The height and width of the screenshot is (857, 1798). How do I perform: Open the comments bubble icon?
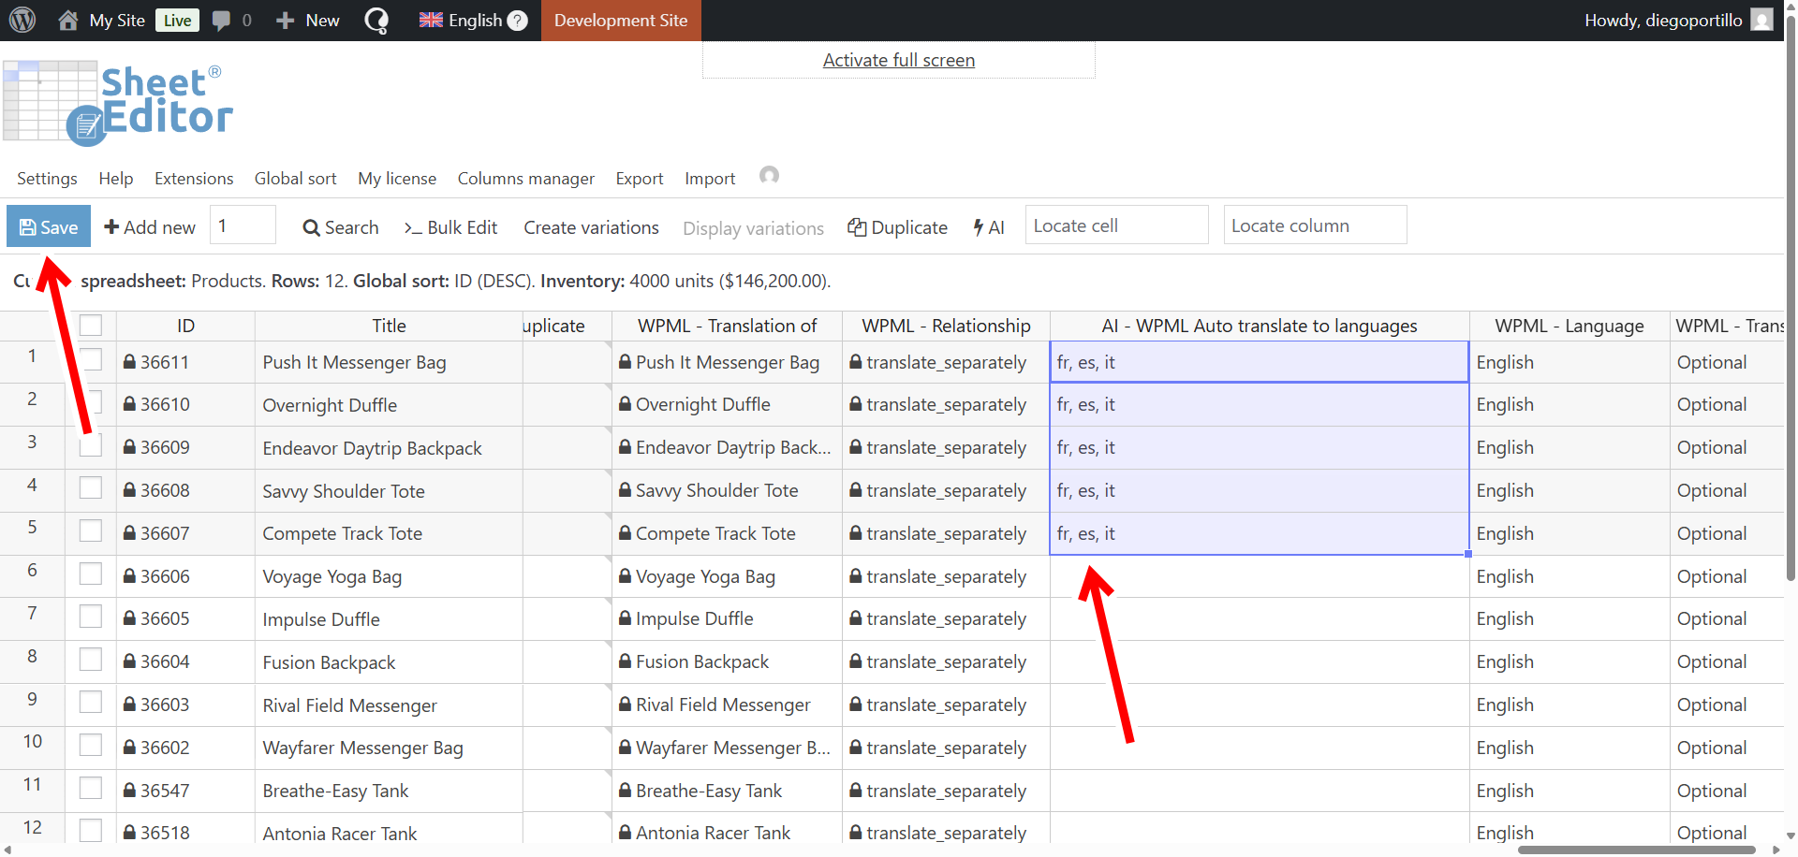pos(222,20)
